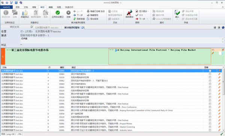Expand the Confirm button dropdown arrow
225x136 pixels.
177,19
